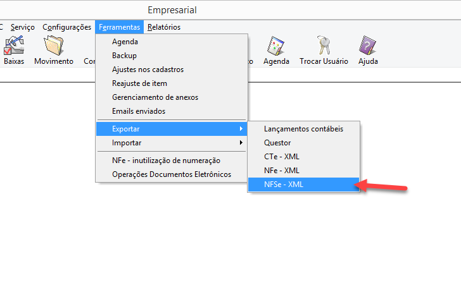
Task: Choose Lançamentos contábeis export option
Action: point(303,129)
